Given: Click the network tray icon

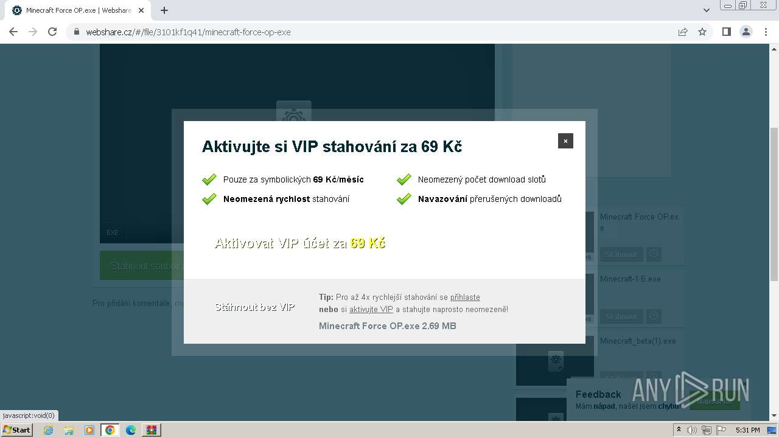Looking at the screenshot, I should click(x=706, y=430).
